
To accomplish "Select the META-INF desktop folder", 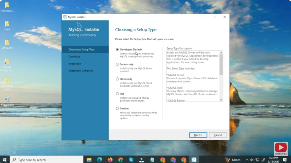I will pyautogui.click(x=7, y=45).
